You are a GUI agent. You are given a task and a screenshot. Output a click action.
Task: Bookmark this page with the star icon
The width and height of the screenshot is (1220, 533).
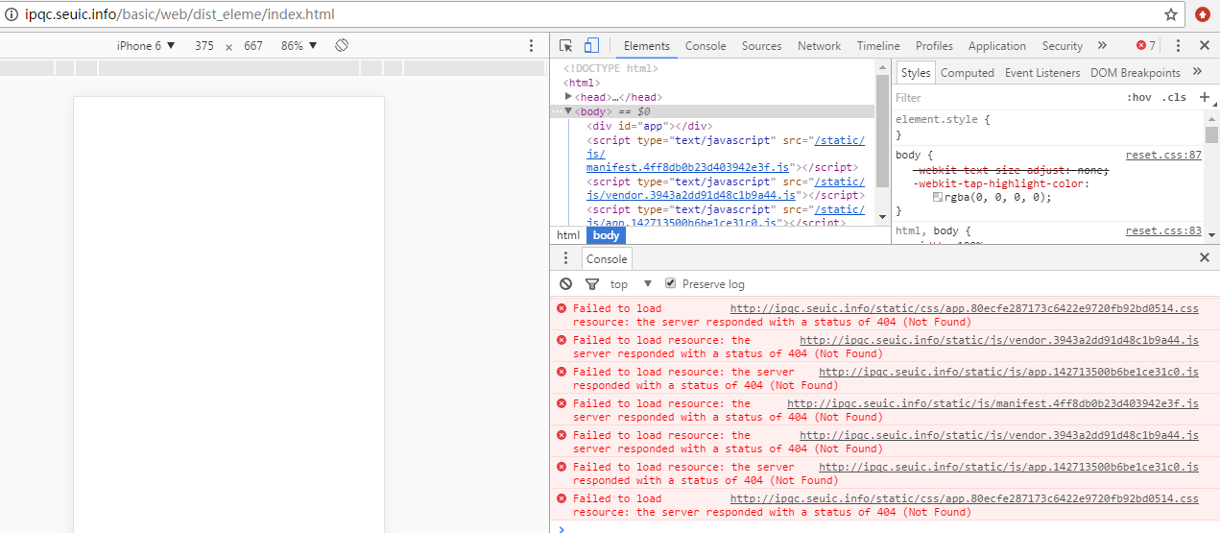[1171, 15]
